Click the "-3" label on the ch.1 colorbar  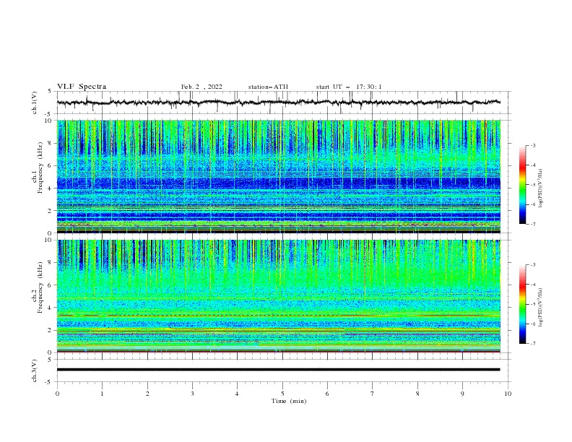tap(532, 145)
